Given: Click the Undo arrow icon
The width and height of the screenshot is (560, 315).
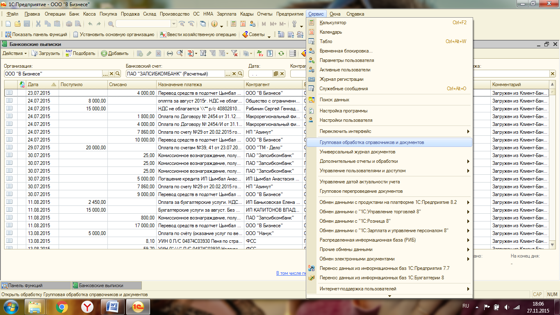Looking at the screenshot, I should pyautogui.click(x=90, y=24).
